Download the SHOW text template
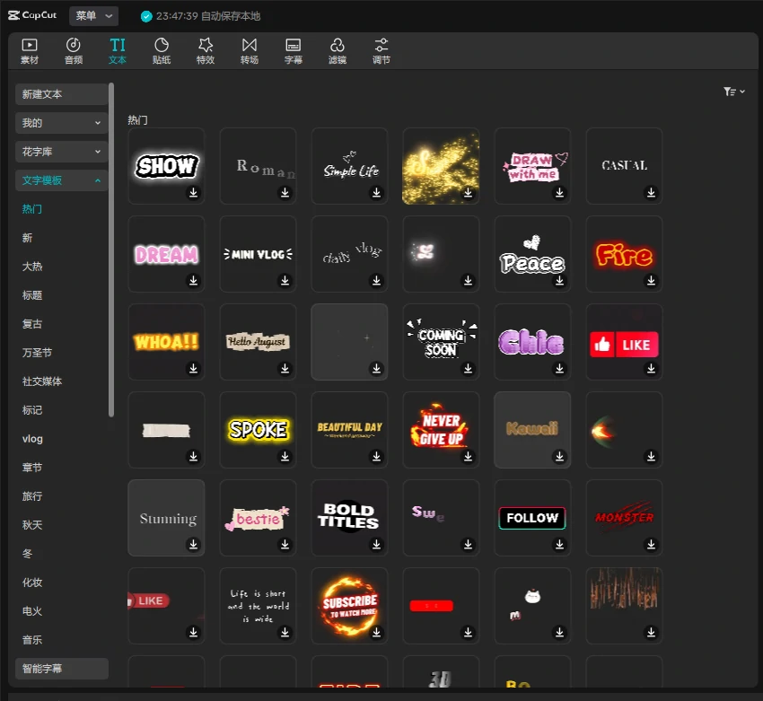Viewport: 763px width, 701px height. click(193, 192)
